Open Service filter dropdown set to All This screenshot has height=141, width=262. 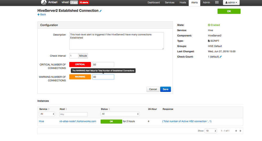(47, 114)
